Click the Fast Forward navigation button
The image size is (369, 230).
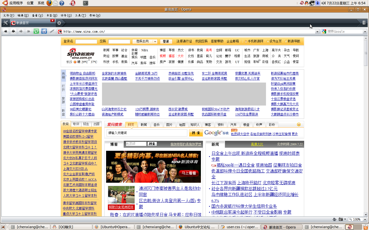pyautogui.click(x=29, y=31)
